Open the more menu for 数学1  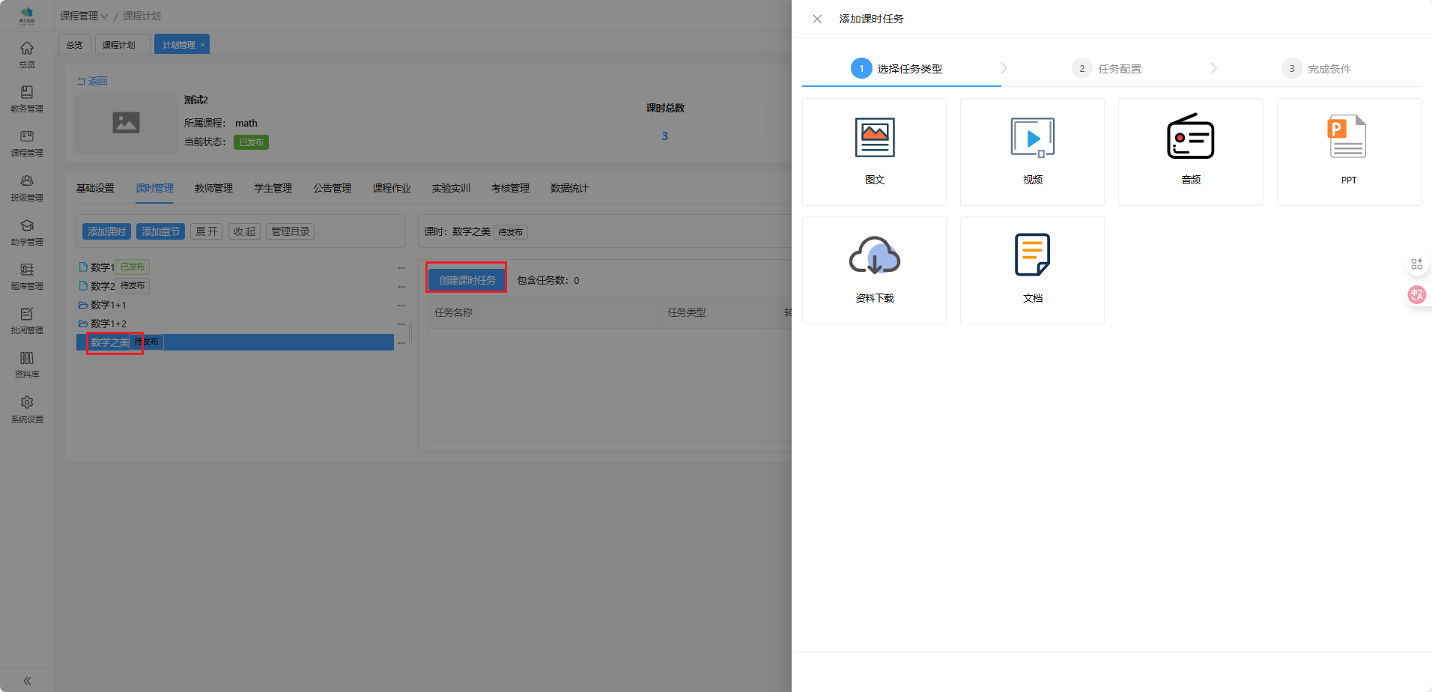pos(401,267)
